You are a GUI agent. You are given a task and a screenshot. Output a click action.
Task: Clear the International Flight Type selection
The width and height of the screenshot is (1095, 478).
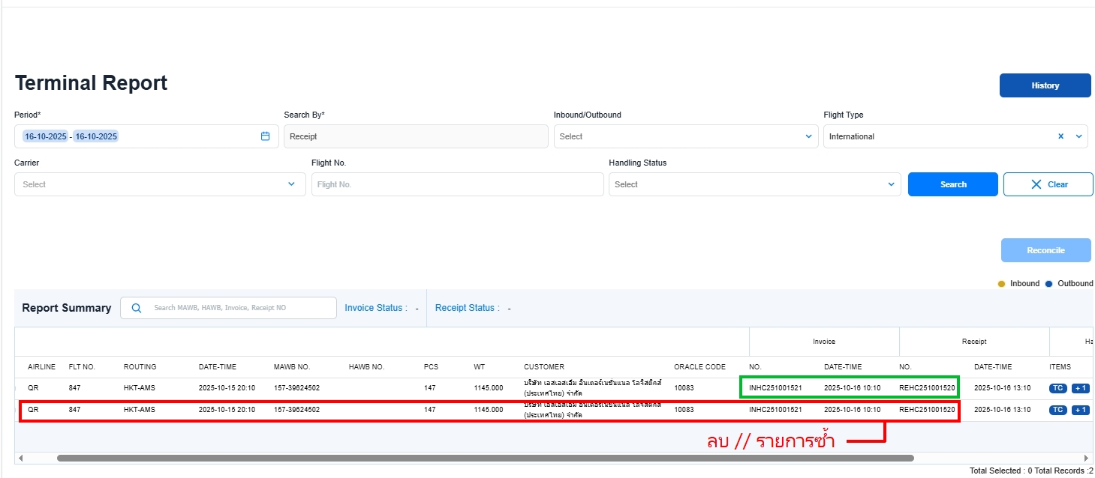point(1060,136)
